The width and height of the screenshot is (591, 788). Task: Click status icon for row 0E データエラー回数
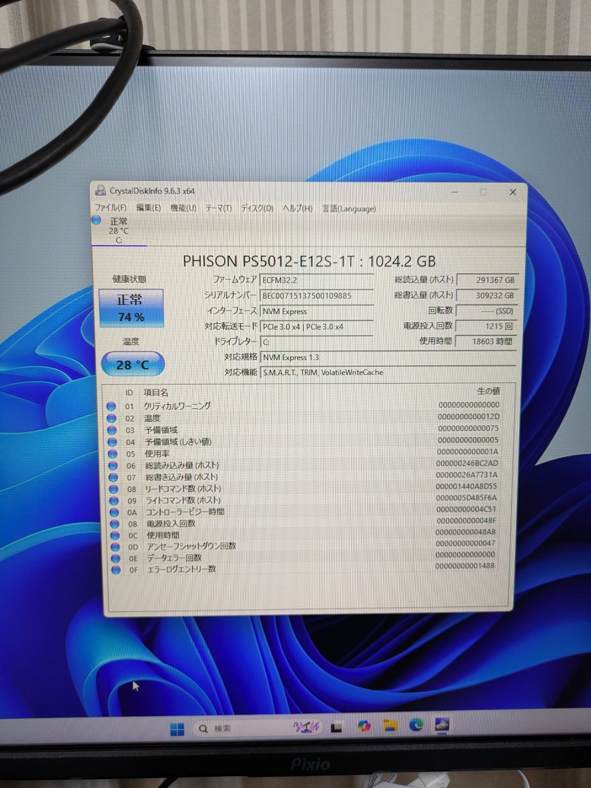click(116, 558)
